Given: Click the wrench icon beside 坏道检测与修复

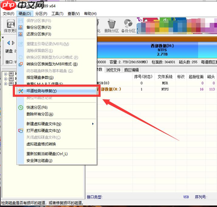Looking at the screenshot, I should 21,91.
